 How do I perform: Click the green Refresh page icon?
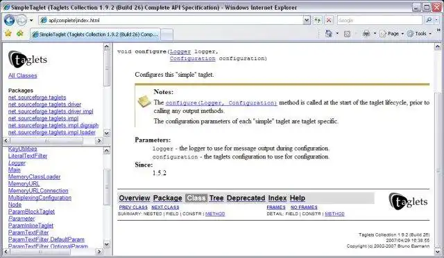318,20
